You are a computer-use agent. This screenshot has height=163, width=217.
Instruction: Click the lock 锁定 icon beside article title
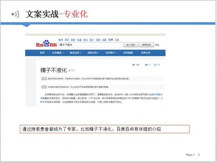[x=69, y=71]
